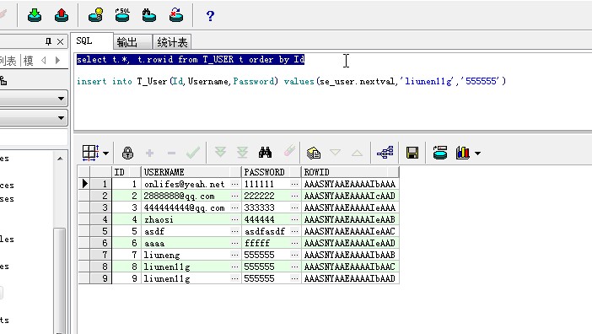592x334 pixels.
Task: Click the Clear record eraser icon
Action: 289,152
